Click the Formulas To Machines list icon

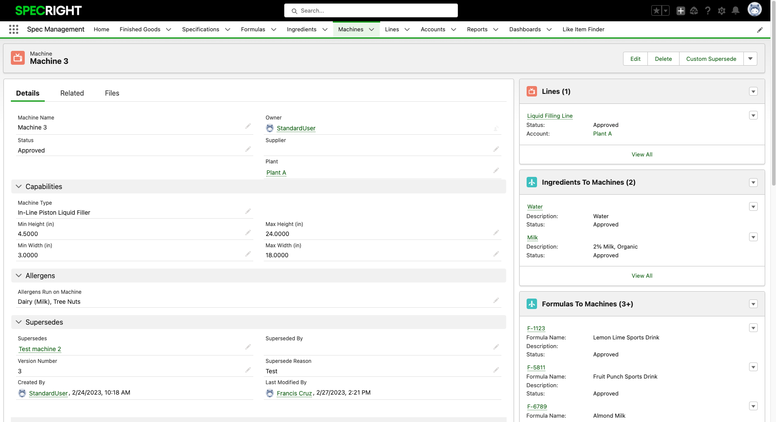click(x=532, y=304)
